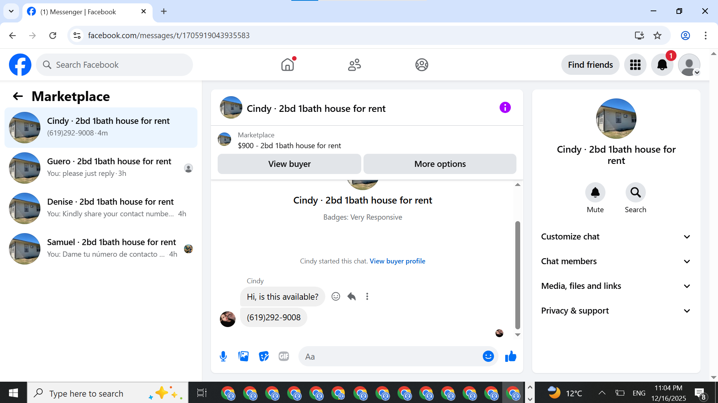Open the taskbar clock and date

pyautogui.click(x=668, y=393)
